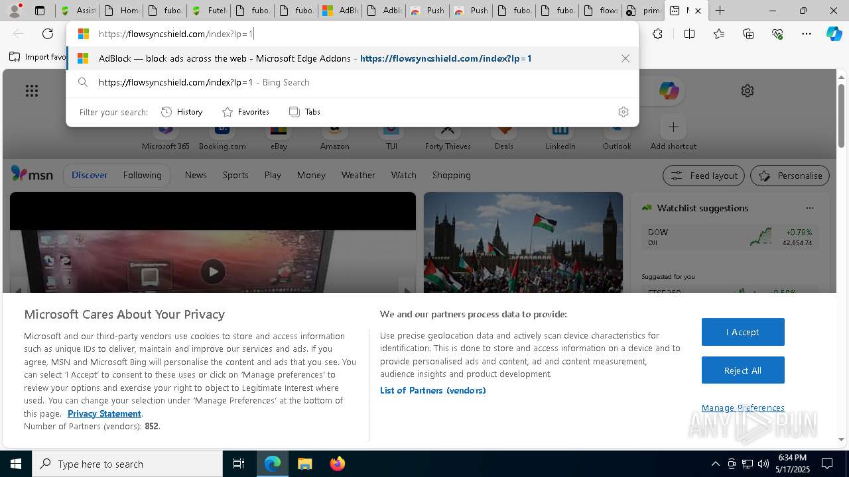
Task: Open a new browser tab
Action: pos(720,11)
